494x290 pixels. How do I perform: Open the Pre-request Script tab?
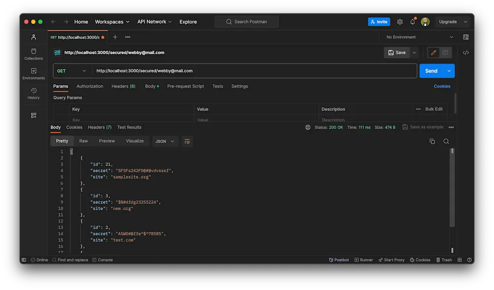tap(185, 86)
